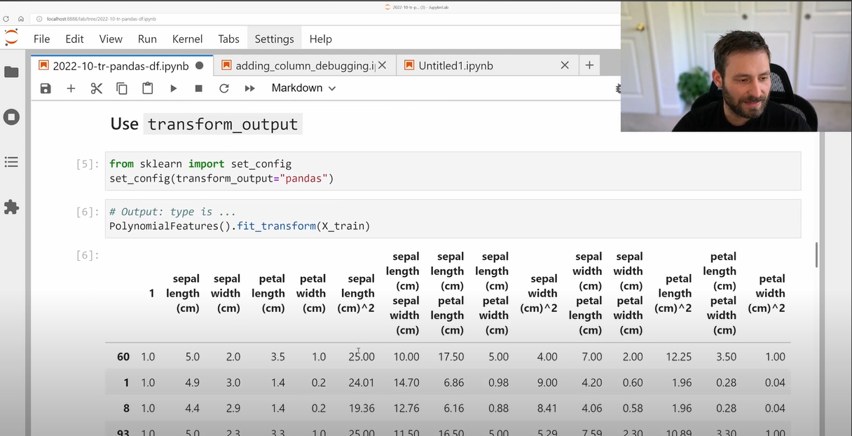Open a new launcher tab with plus button
Image resolution: width=852 pixels, height=436 pixels.
(x=589, y=65)
